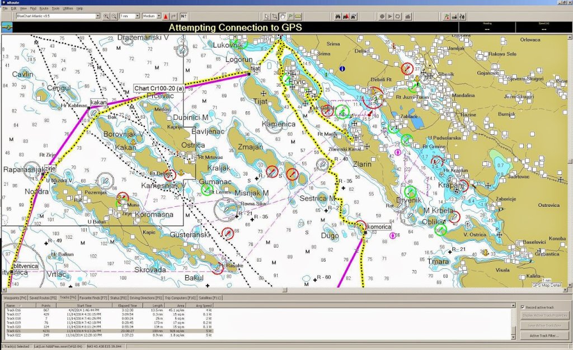The image size is (573, 350).
Task: Click the binoculars find icon
Action: 338,16
